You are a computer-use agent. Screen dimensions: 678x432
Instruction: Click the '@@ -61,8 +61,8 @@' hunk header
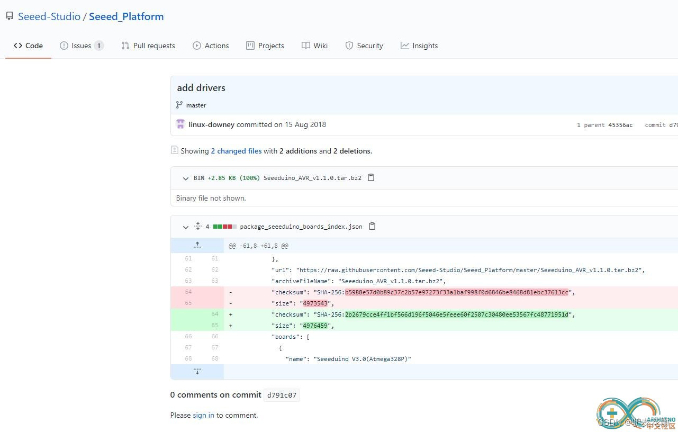coord(259,246)
